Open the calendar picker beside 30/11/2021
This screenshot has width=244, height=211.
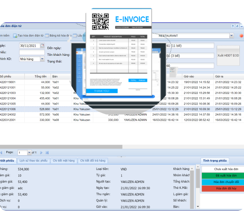click(x=42, y=45)
